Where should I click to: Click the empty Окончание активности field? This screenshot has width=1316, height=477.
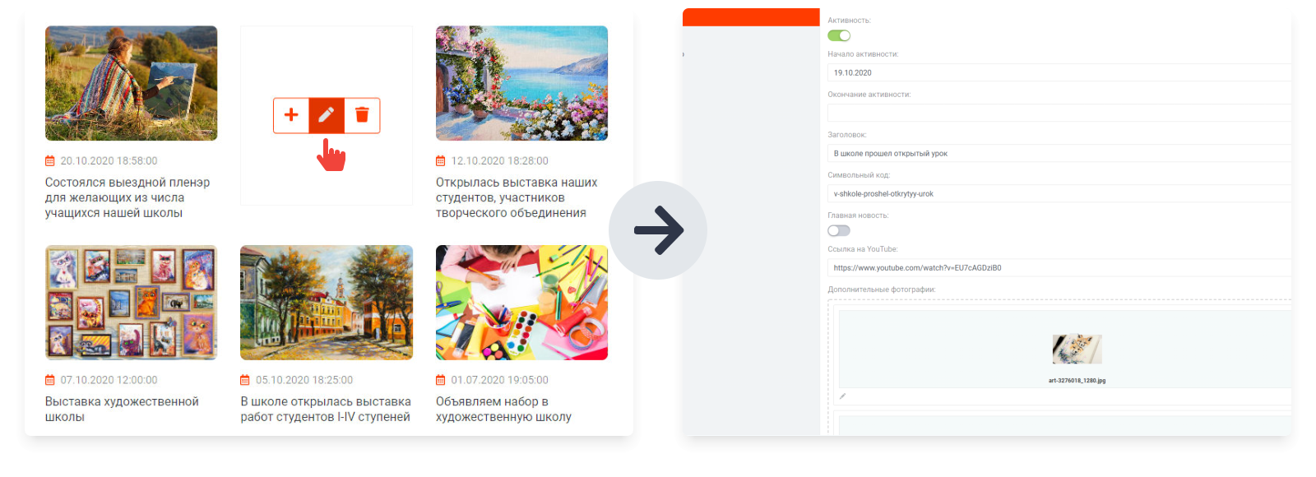[x=1059, y=113]
